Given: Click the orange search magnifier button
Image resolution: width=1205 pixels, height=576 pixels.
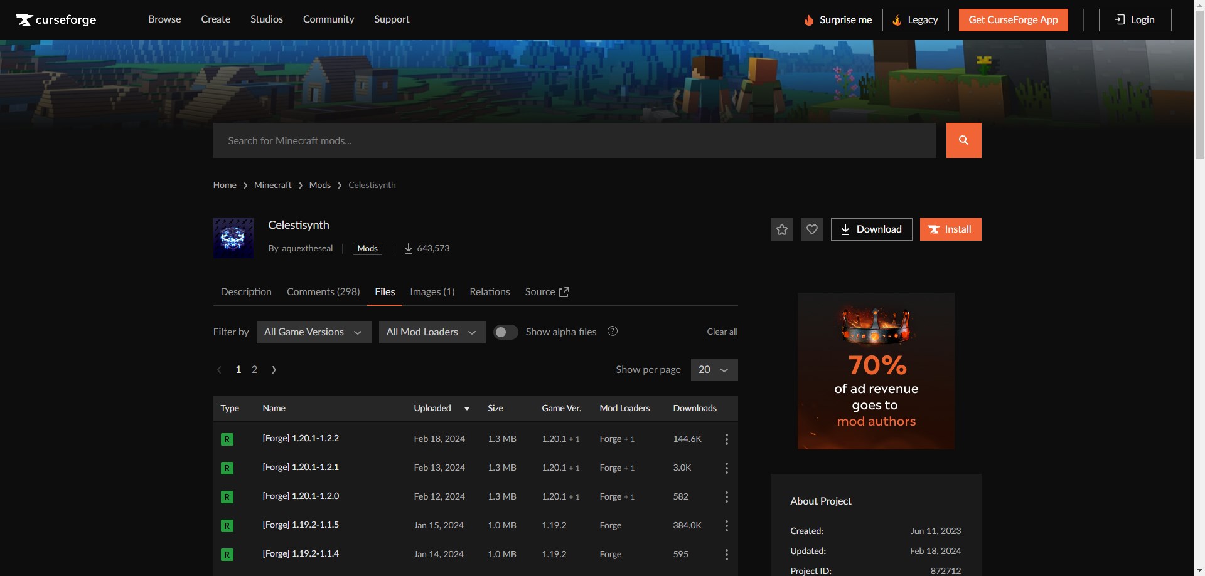Looking at the screenshot, I should (963, 140).
